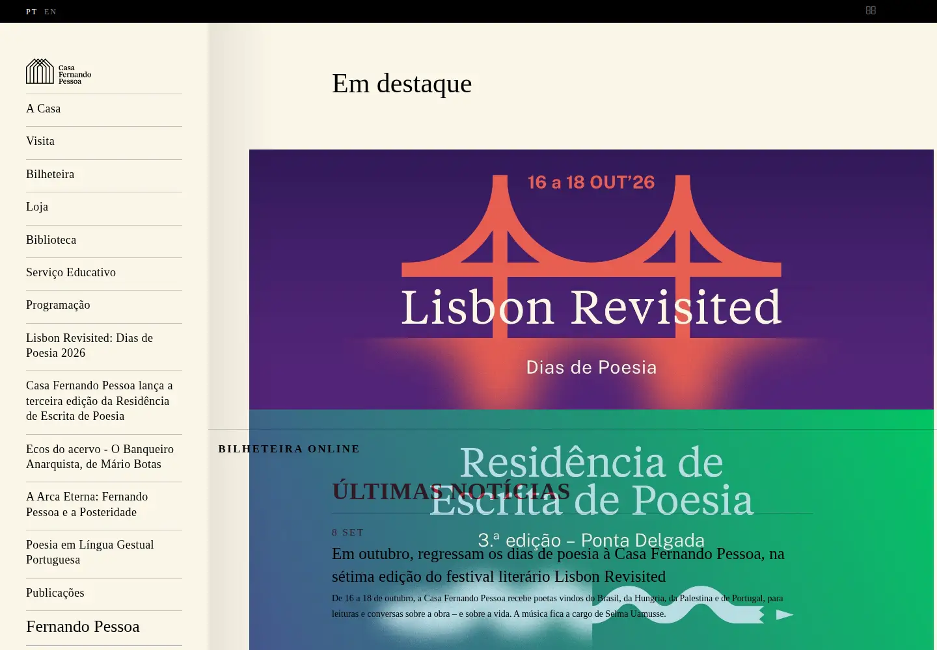Open the A Casa menu item
Screen dimensions: 937x650
pos(44,109)
